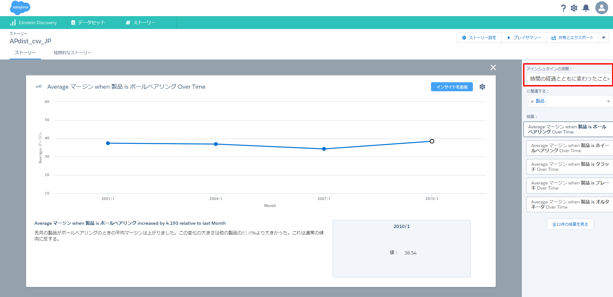Open the Einstein Discovery nav item
This screenshot has width=613, height=297.
tap(34, 23)
